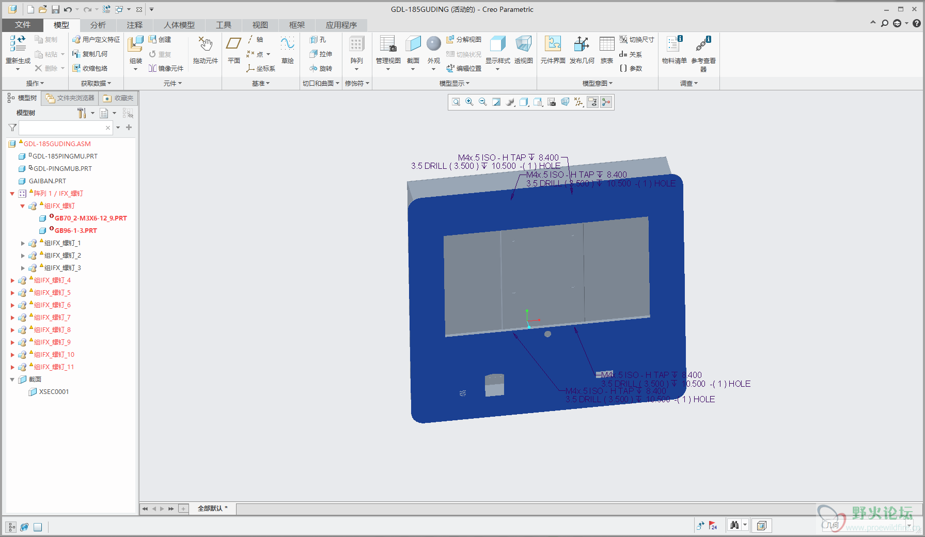Click the Save icon in quick access toolbar
This screenshot has width=925, height=537.
(56, 9)
